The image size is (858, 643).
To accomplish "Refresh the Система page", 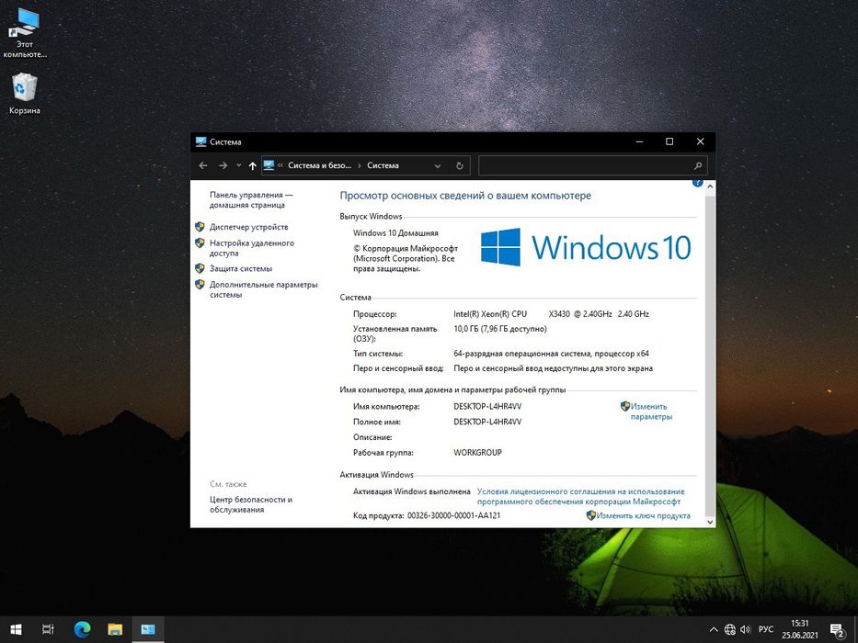I will (x=460, y=165).
